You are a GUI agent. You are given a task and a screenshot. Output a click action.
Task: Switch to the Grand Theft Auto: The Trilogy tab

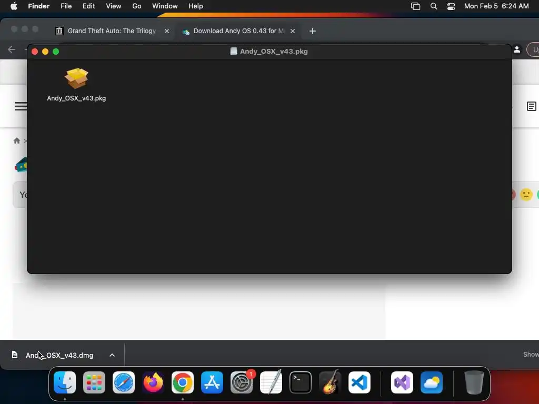112,31
